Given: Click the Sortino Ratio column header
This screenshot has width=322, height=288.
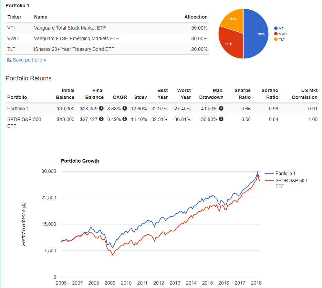Looking at the screenshot, I should (270, 94).
